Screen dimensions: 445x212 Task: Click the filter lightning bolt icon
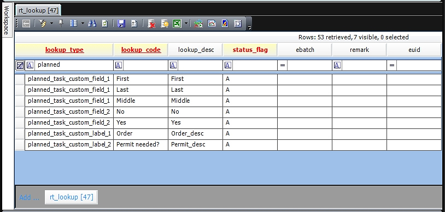click(43, 23)
